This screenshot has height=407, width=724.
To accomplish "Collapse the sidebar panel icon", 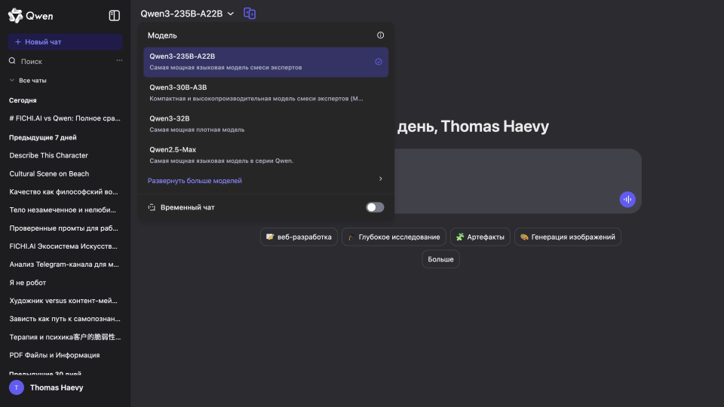I will 114,16.
